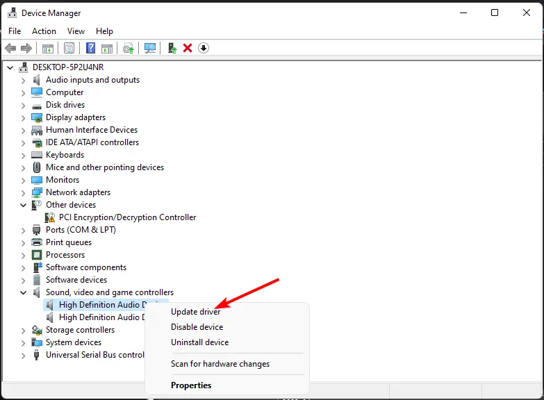Open the Action menu

click(x=44, y=31)
